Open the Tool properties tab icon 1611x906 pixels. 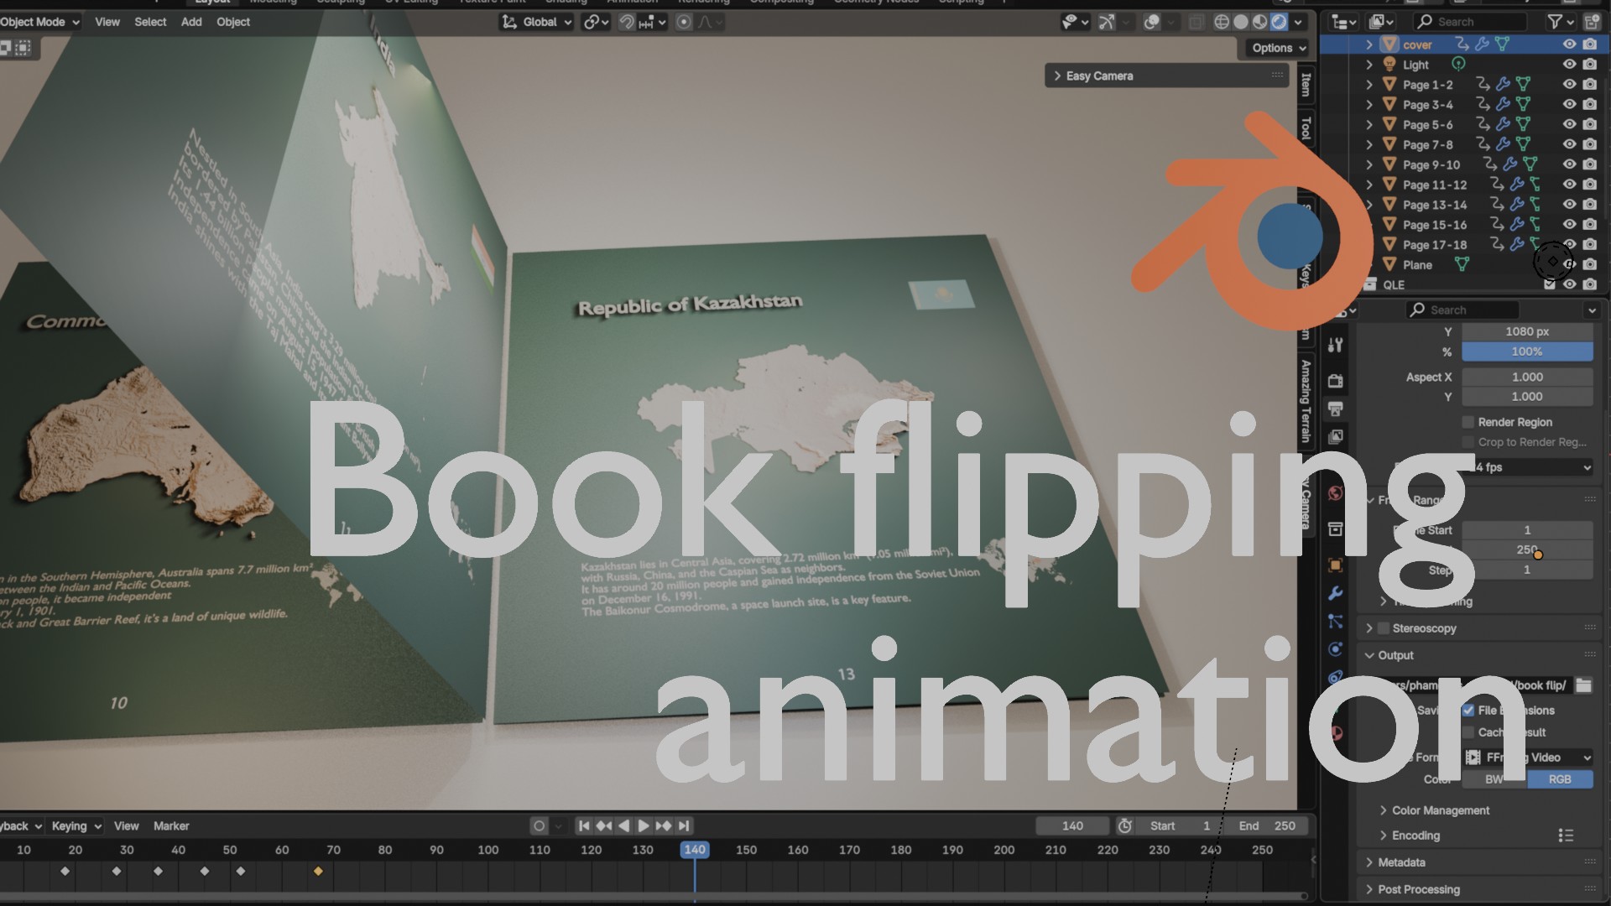point(1336,345)
